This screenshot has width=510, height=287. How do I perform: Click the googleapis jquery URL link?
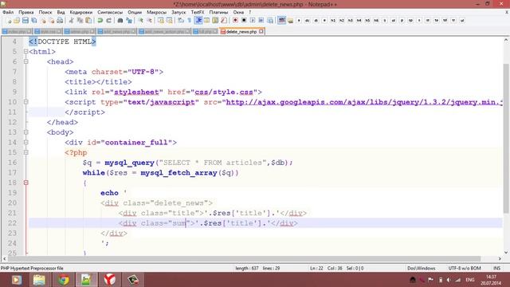(364, 102)
